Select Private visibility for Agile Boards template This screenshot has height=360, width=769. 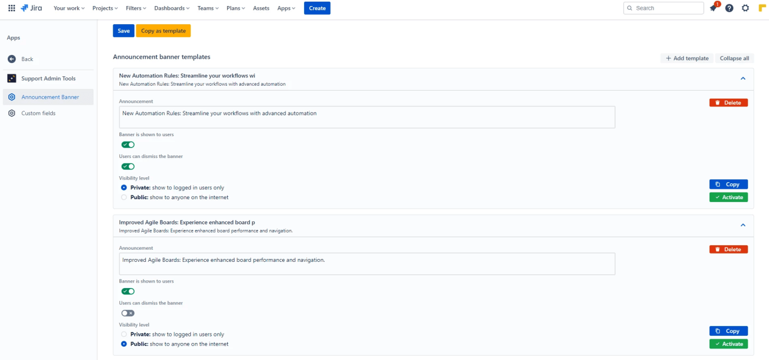pyautogui.click(x=124, y=334)
